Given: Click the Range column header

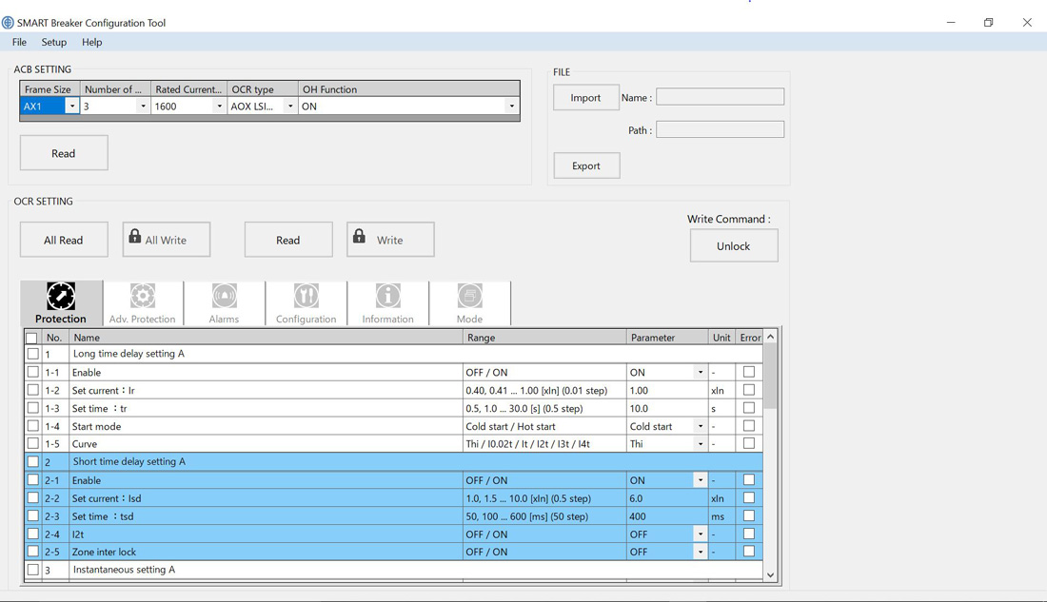Looking at the screenshot, I should (544, 338).
